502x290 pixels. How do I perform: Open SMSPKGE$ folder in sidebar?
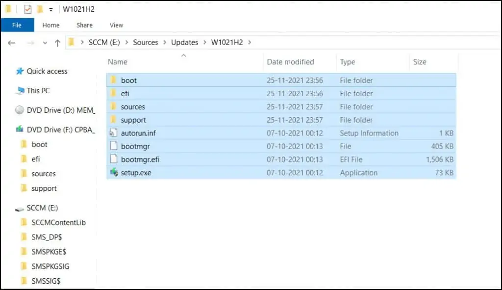[x=49, y=252]
